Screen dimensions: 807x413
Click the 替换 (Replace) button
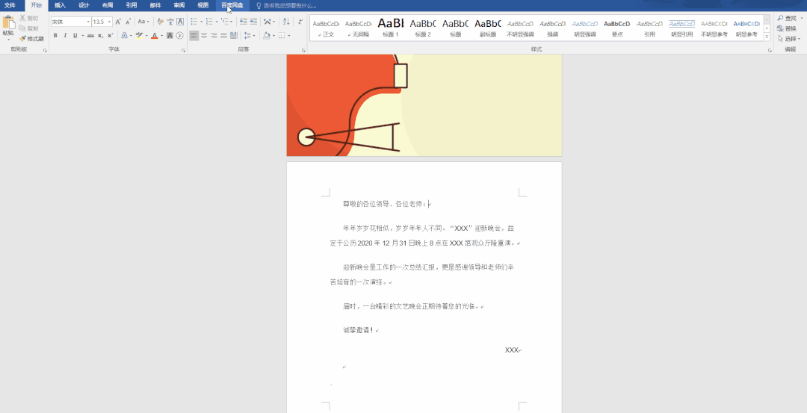coord(787,28)
